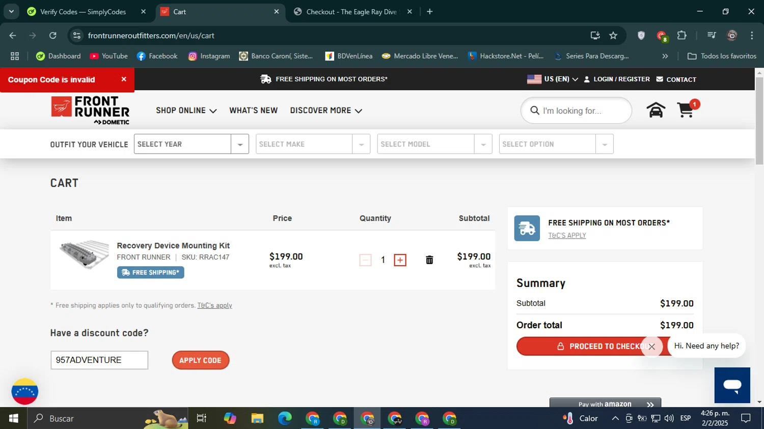Click the page vertical scrollbar
The width and height of the screenshot is (764, 429).
point(759,121)
